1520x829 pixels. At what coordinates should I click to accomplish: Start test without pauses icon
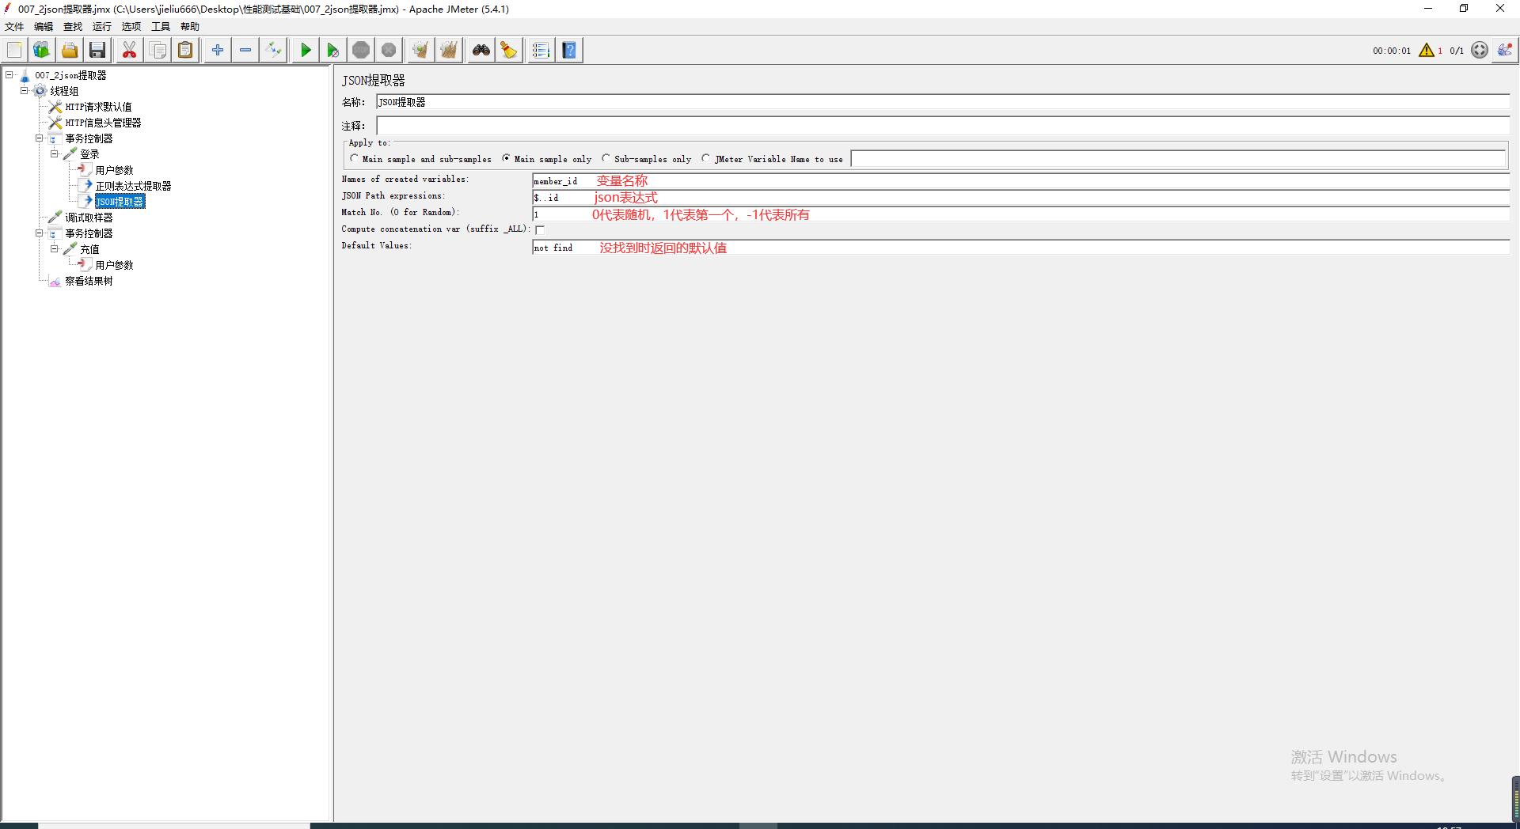333,50
